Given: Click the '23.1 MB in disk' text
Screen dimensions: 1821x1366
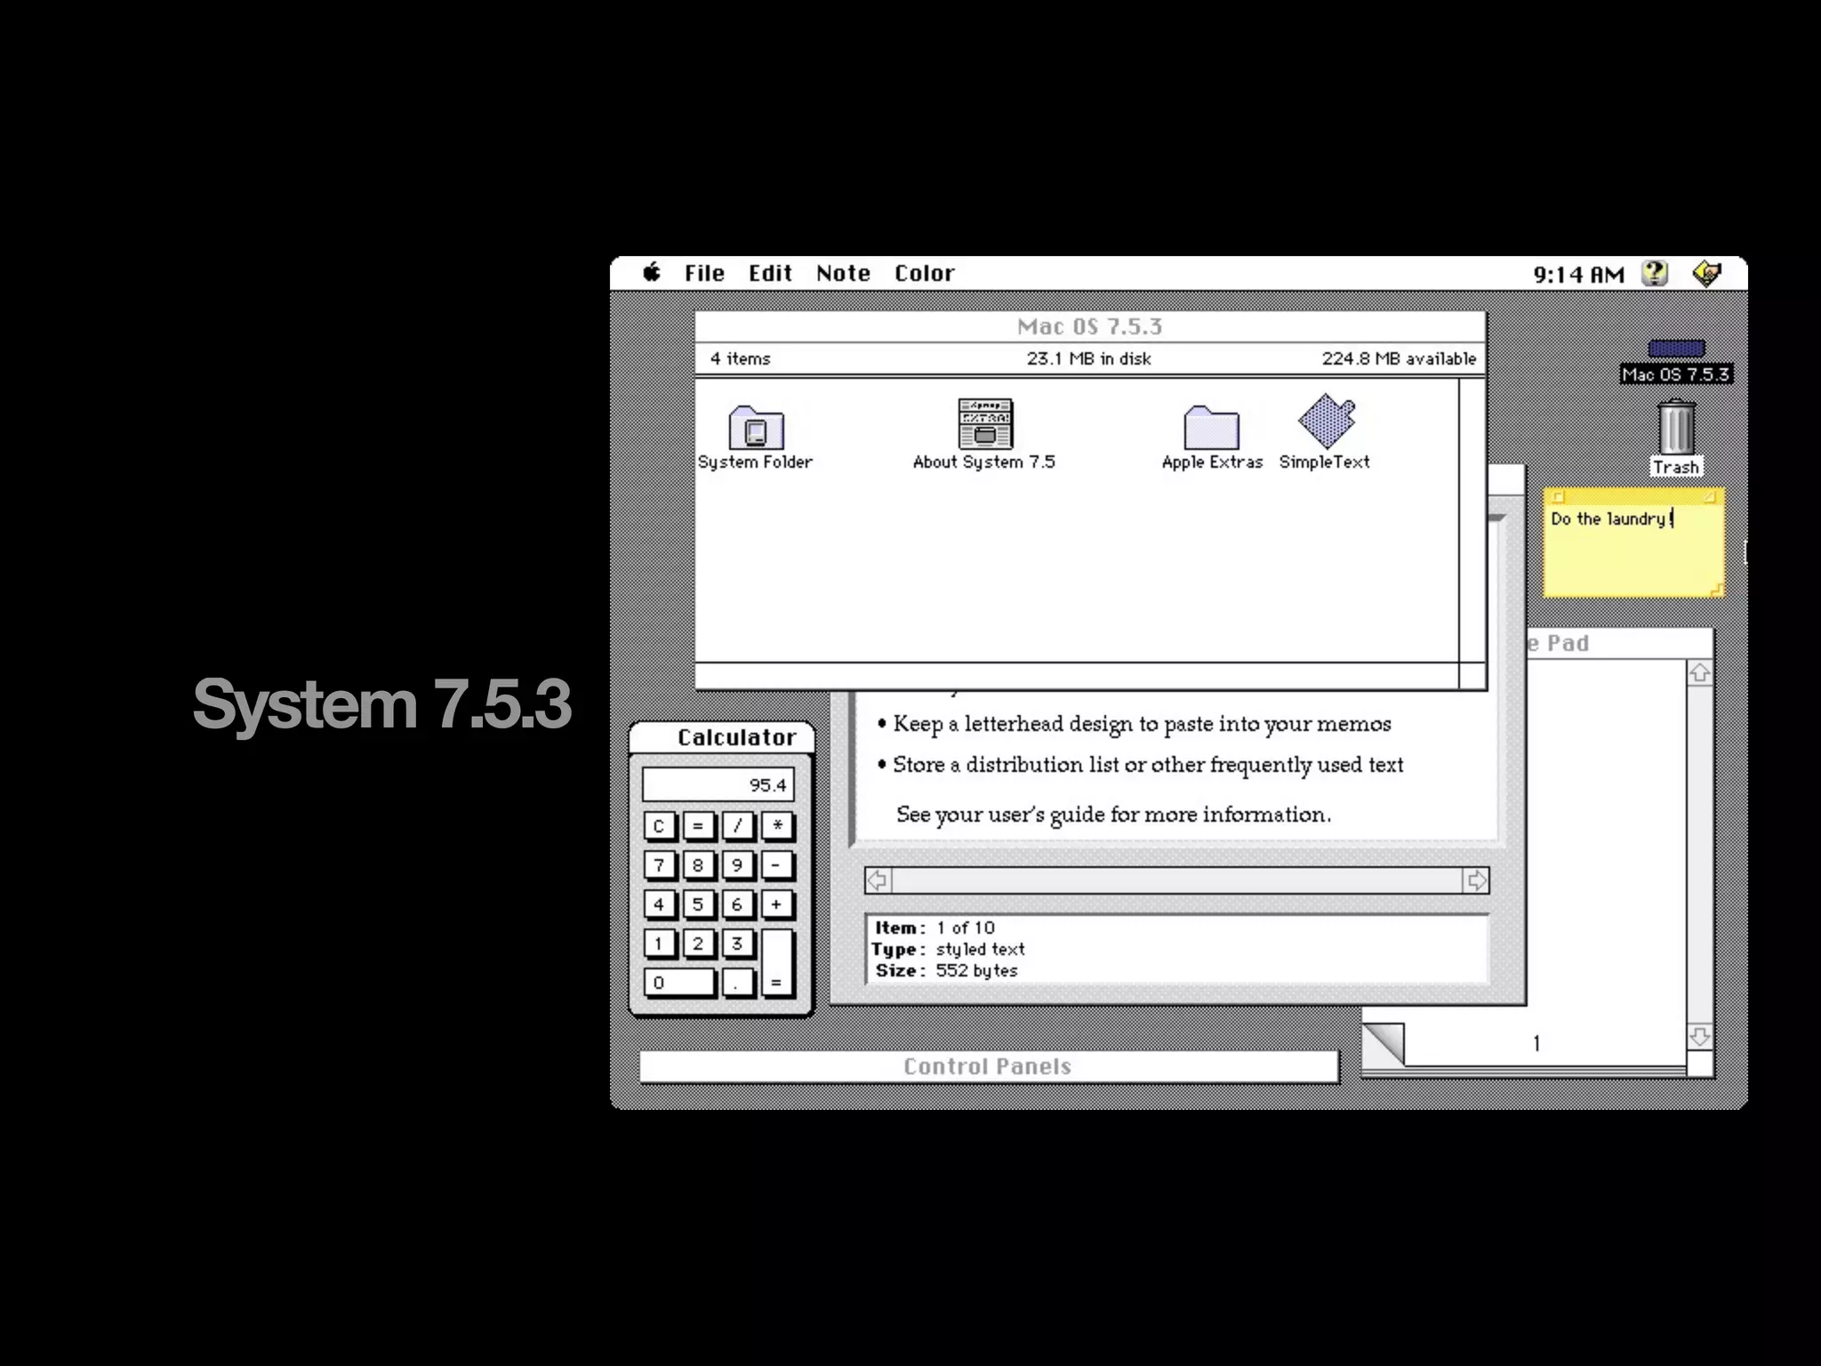Looking at the screenshot, I should click(1088, 358).
